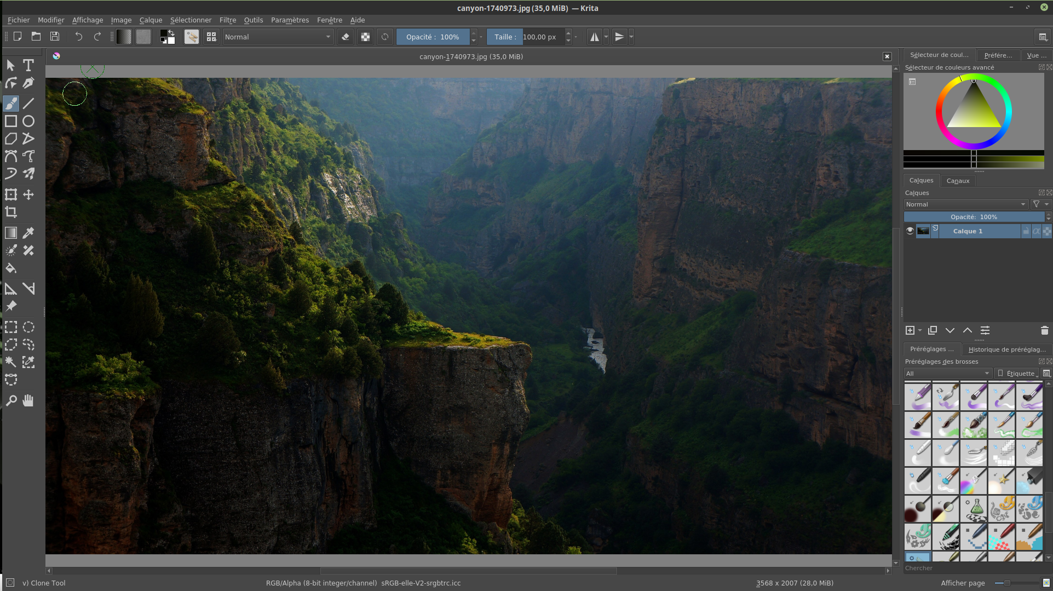Select the Zoom magnifier tool
This screenshot has width=1053, height=591.
click(x=11, y=400)
